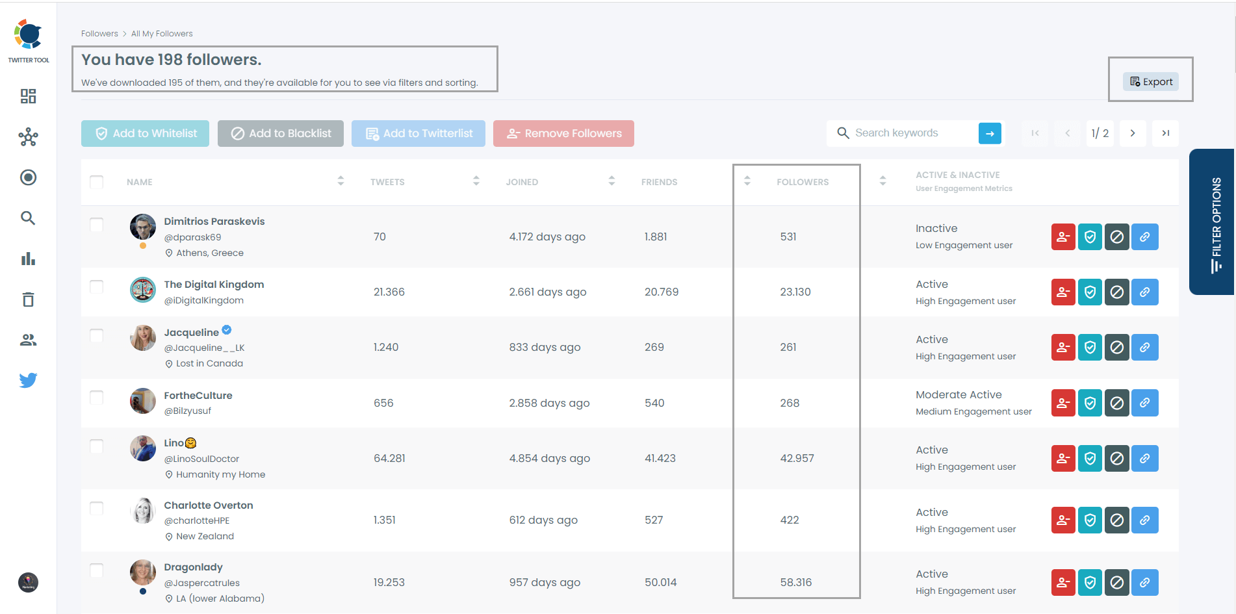Image resolution: width=1236 pixels, height=614 pixels.
Task: Open the dashboard grid icon in sidebar
Action: (28, 96)
